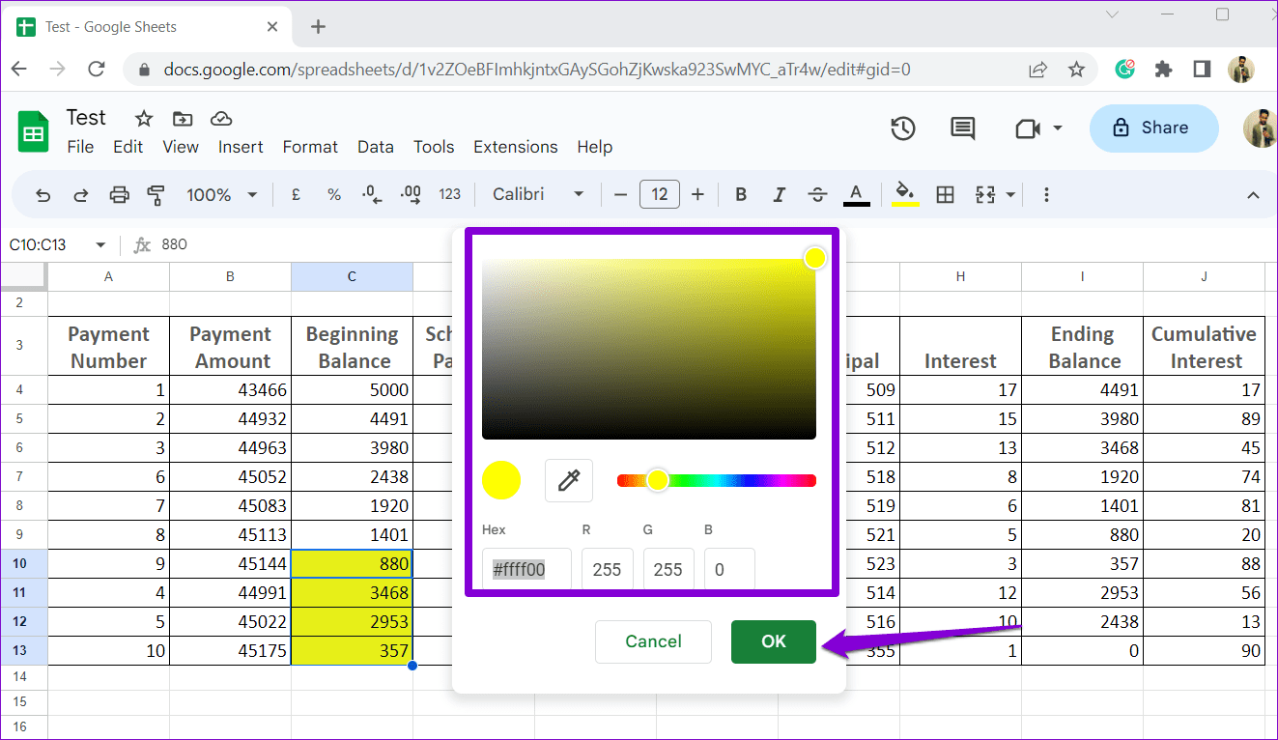Open the Calibri font dropdown
The image size is (1278, 740).
(x=538, y=195)
